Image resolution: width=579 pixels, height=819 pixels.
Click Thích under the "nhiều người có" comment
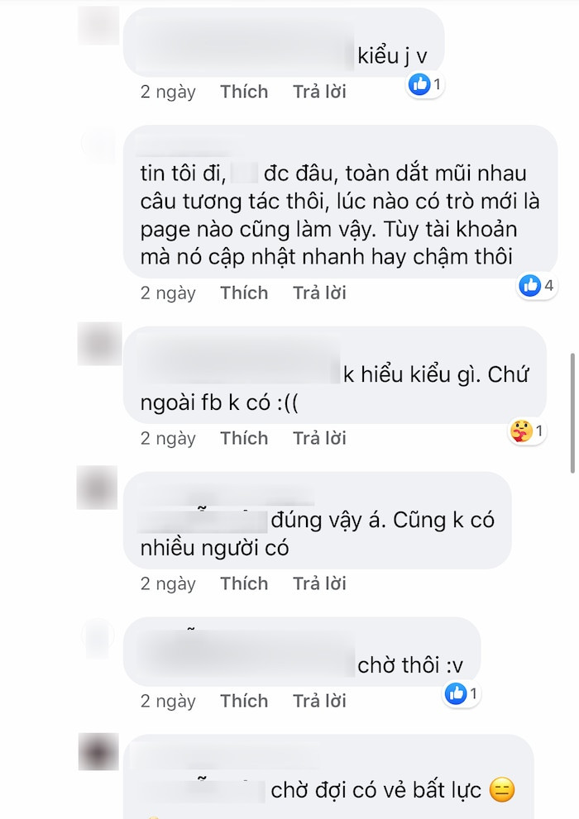[244, 583]
